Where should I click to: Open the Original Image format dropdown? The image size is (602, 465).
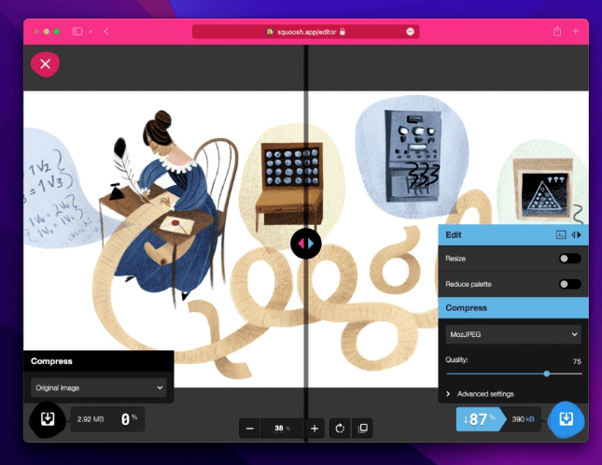tap(99, 387)
